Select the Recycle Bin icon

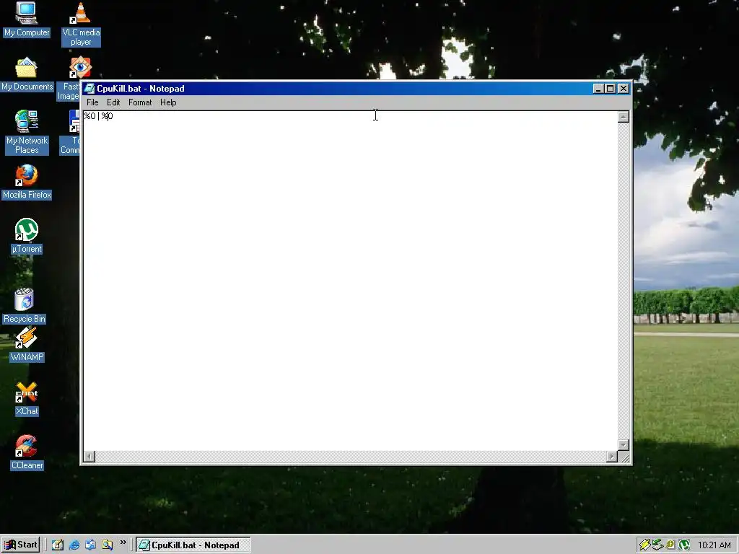click(25, 306)
